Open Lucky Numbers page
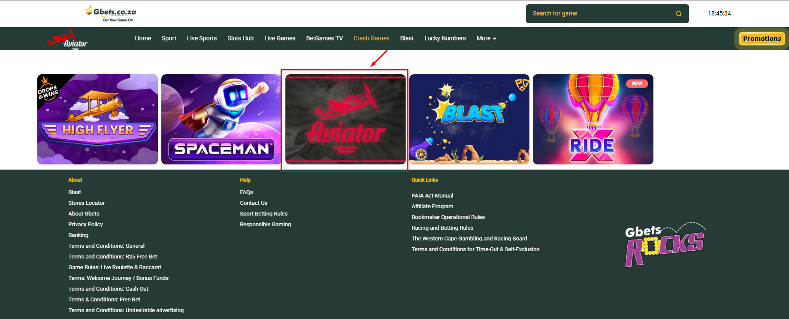 [x=445, y=38]
